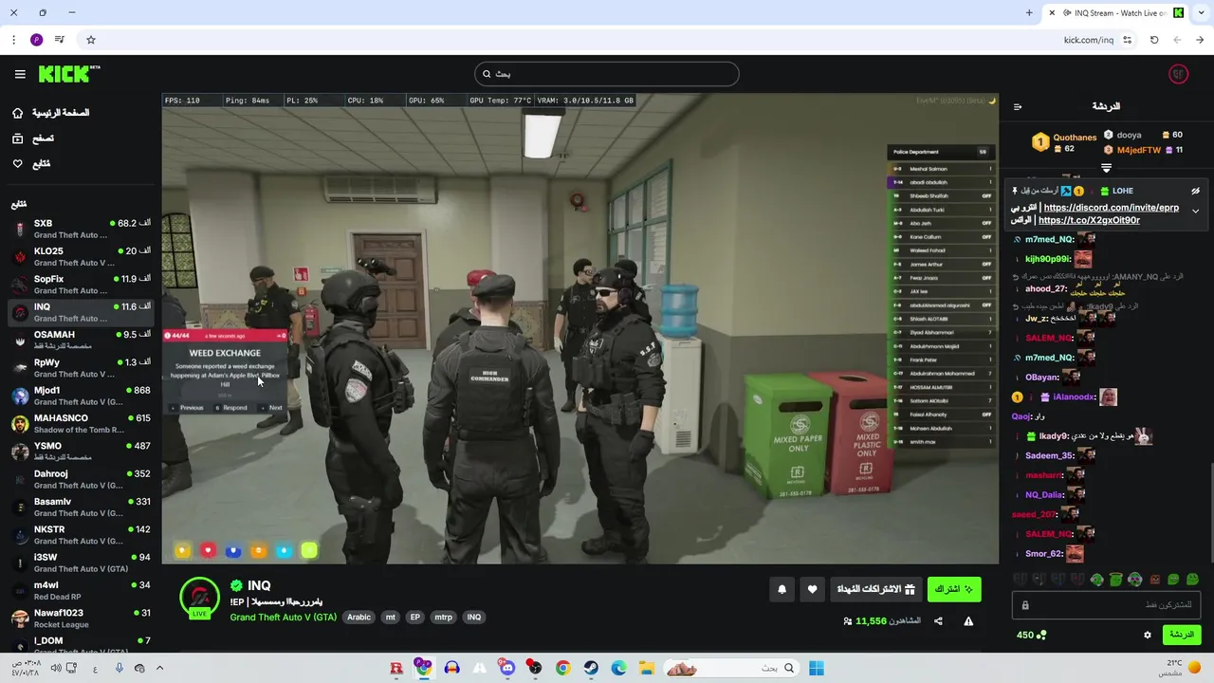Screen dimensions: 1214x683
Task: Click the subscribers-only chat input field
Action: click(1108, 605)
